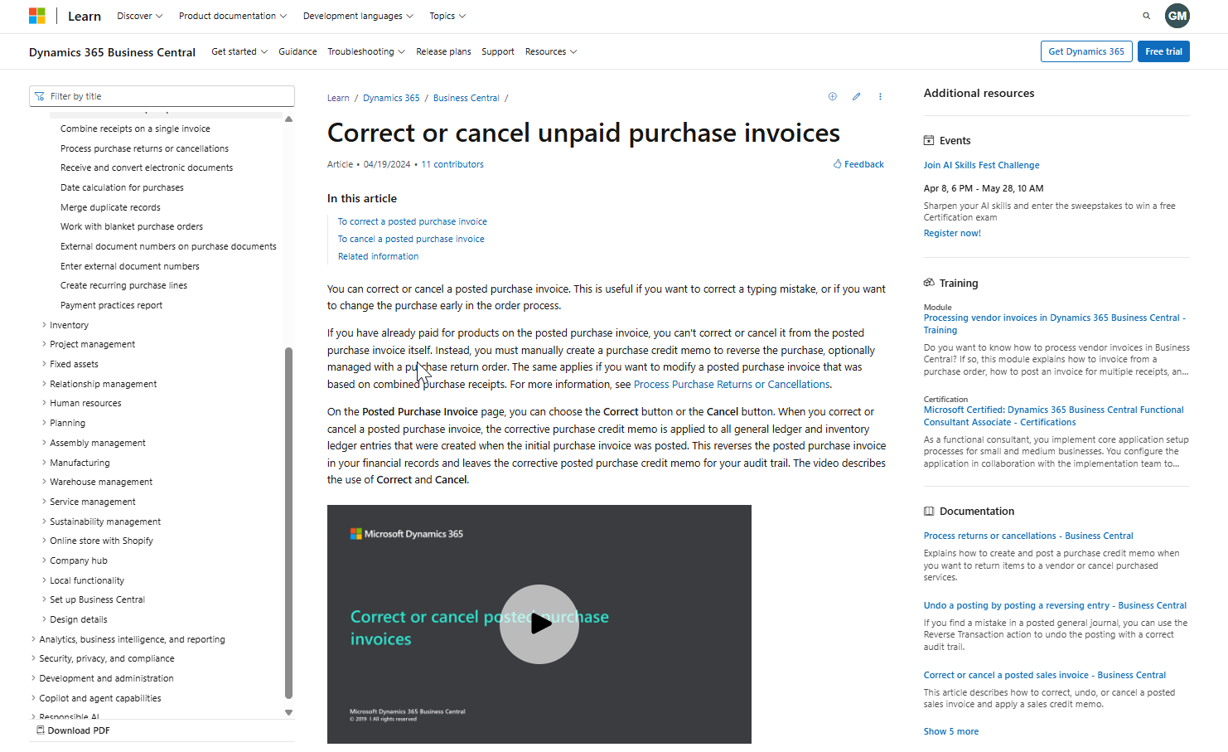
Task: Click the Filter by title field
Action: point(162,96)
